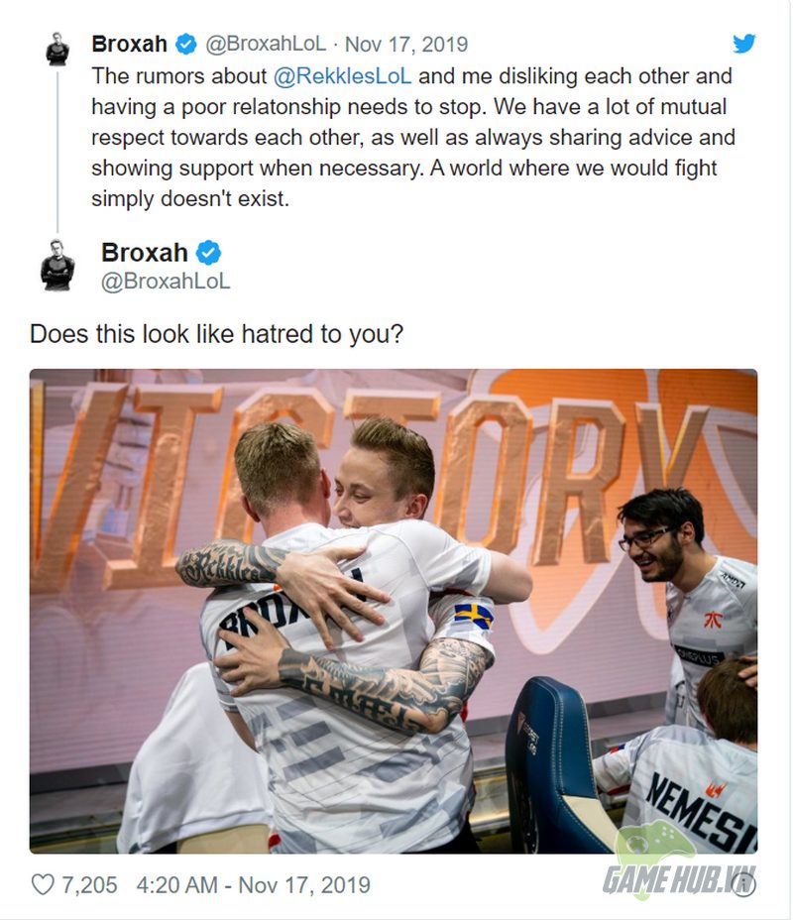Image resolution: width=793 pixels, height=920 pixels.
Task: Open the hugging players photo
Action: tap(394, 611)
